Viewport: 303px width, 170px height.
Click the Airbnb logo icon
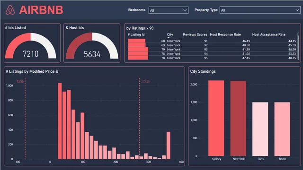pyautogui.click(x=10, y=10)
